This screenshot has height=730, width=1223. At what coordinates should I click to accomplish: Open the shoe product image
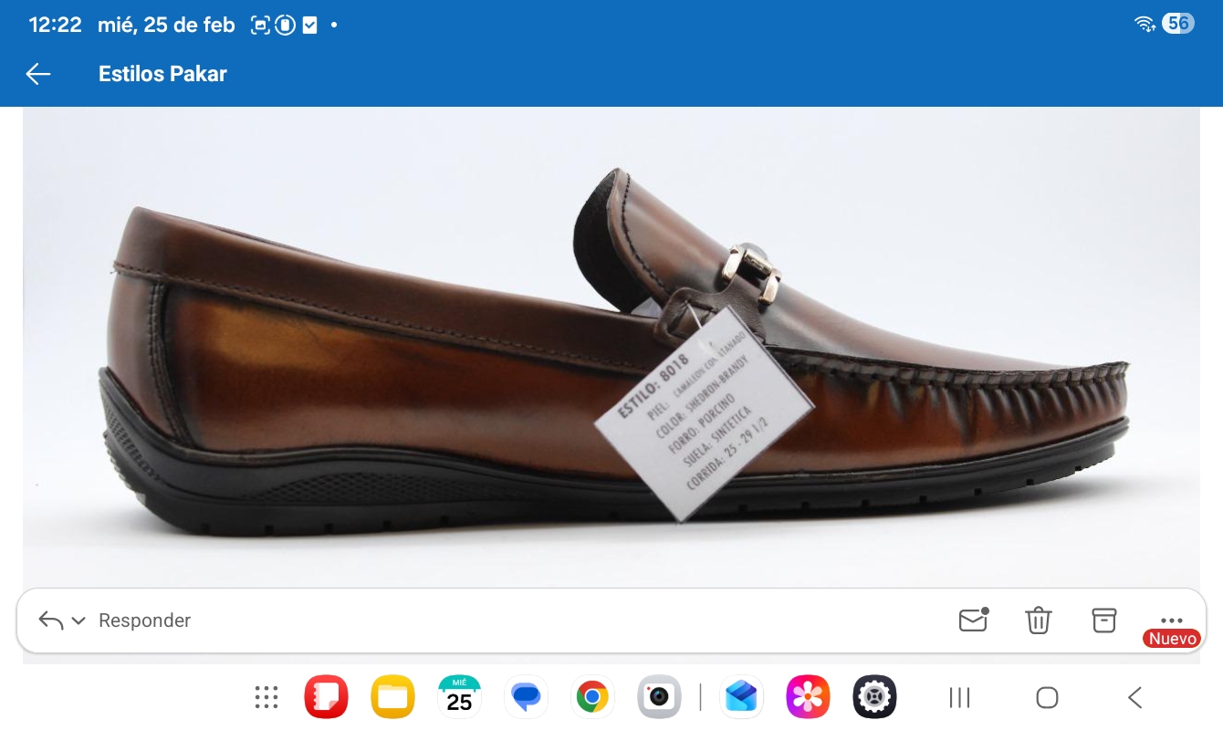[611, 347]
